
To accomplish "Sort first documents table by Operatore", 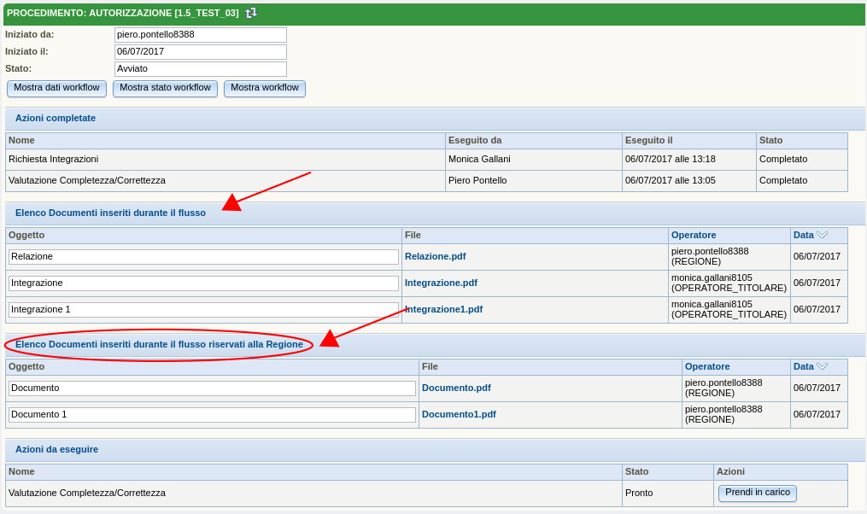I will tap(694, 235).
